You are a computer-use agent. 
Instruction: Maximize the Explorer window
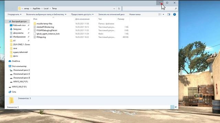pyautogui.click(x=167, y=3)
